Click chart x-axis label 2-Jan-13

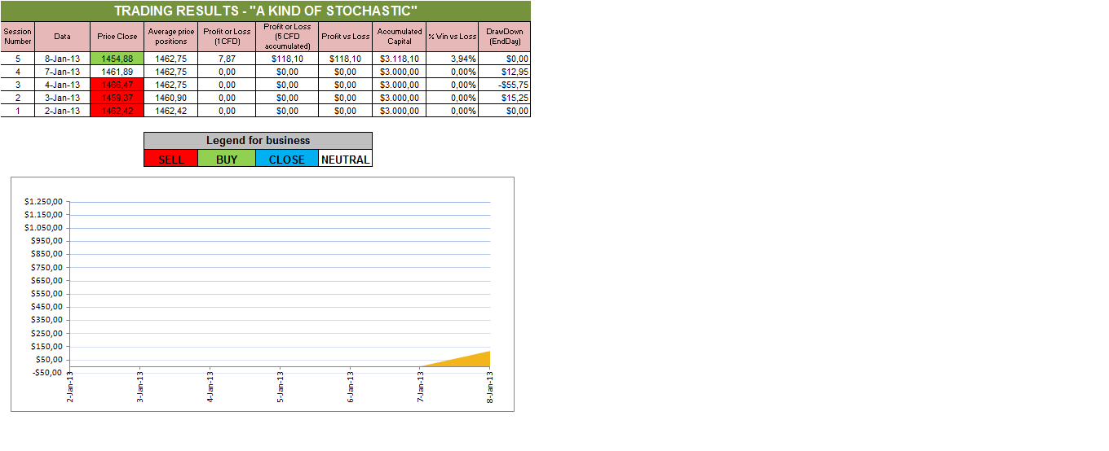pyautogui.click(x=70, y=387)
